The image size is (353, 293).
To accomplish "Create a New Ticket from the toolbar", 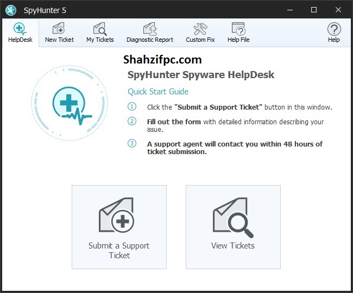I will (59, 32).
